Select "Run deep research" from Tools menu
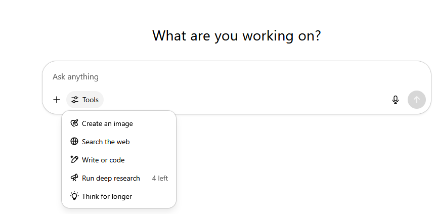437x214 pixels. pyautogui.click(x=111, y=178)
